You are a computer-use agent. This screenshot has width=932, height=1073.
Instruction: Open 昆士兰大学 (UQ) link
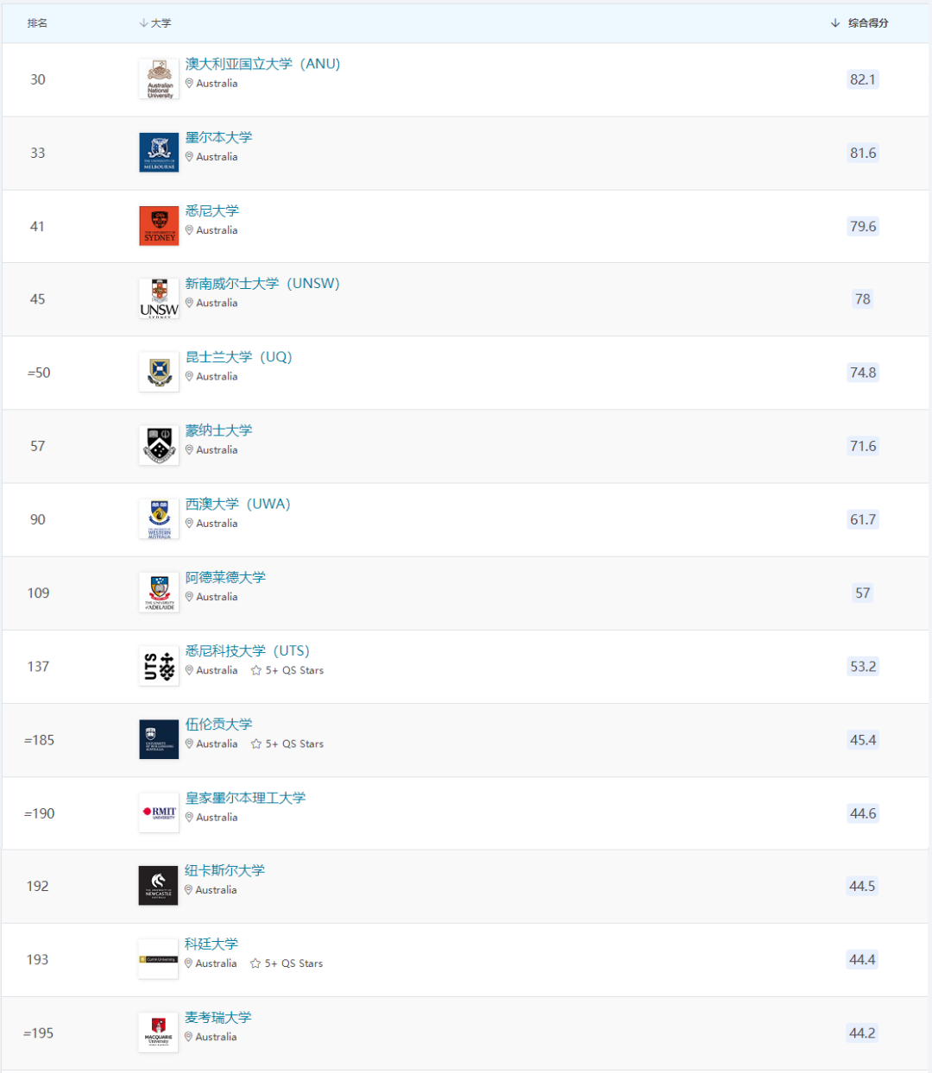239,357
